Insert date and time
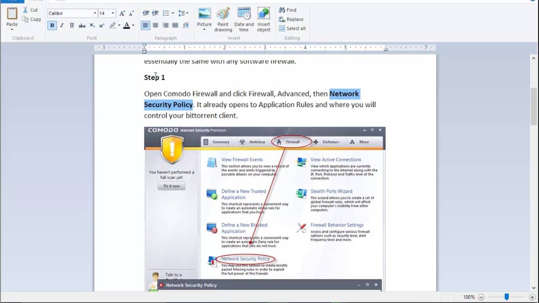 pyautogui.click(x=244, y=19)
